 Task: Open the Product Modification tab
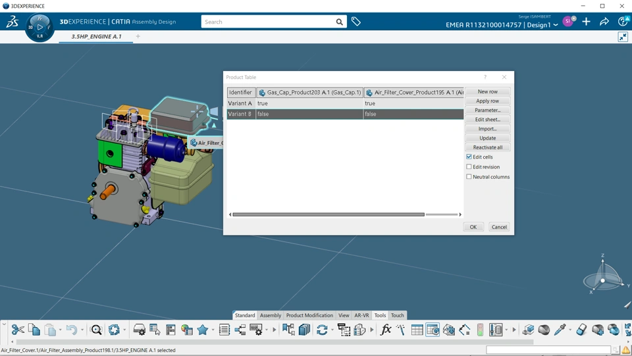pos(309,315)
